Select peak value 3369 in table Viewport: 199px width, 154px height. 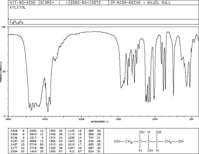pos(14,134)
